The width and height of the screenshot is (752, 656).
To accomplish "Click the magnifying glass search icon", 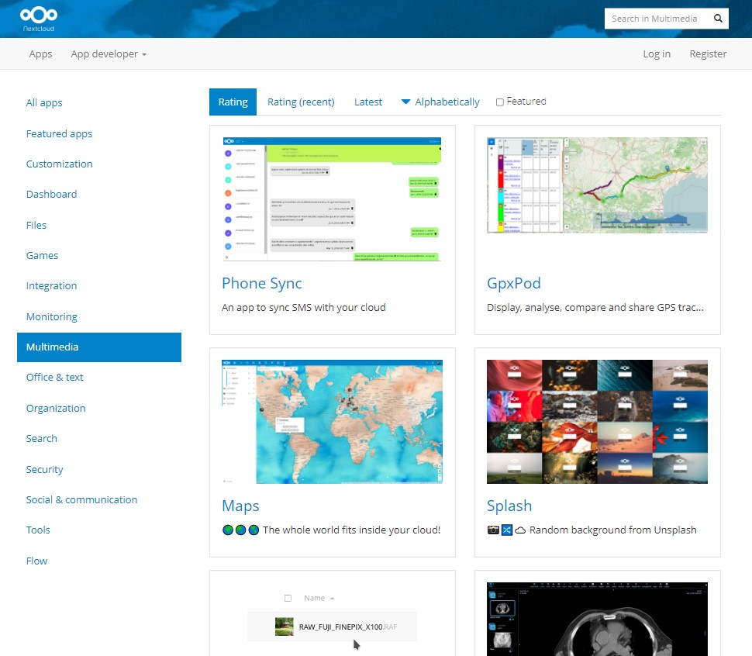I will pyautogui.click(x=718, y=18).
